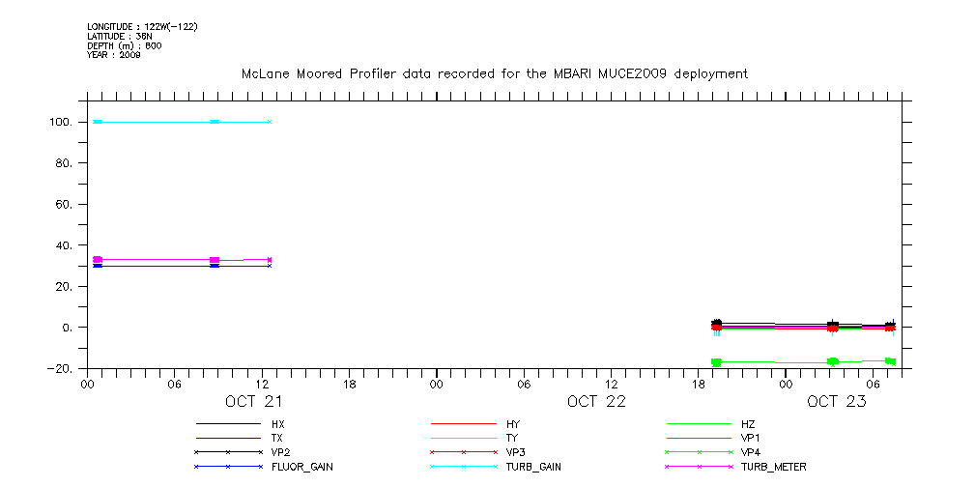975x487 pixels.
Task: Click the VP2 legend label
Action: tap(281, 452)
